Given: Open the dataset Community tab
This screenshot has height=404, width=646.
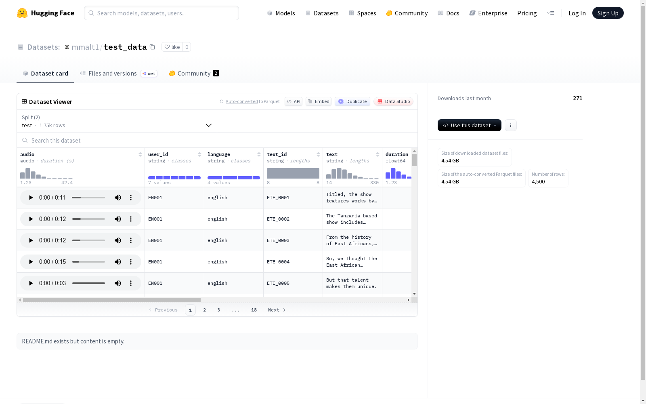Looking at the screenshot, I should [194, 73].
